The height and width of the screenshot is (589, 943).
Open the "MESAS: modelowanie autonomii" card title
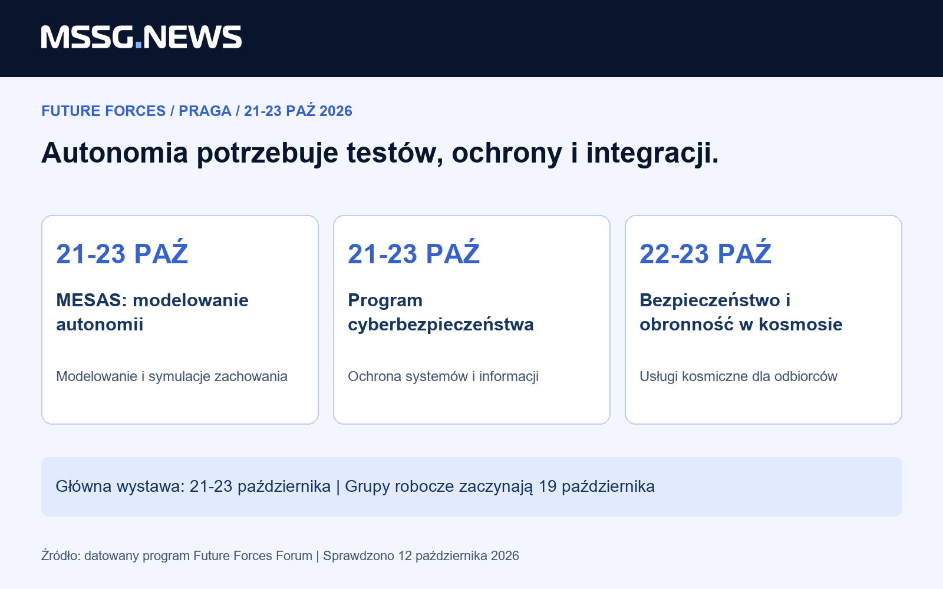click(152, 312)
